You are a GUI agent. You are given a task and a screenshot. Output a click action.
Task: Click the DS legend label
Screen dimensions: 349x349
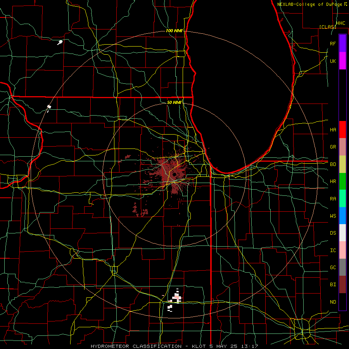[333, 233]
